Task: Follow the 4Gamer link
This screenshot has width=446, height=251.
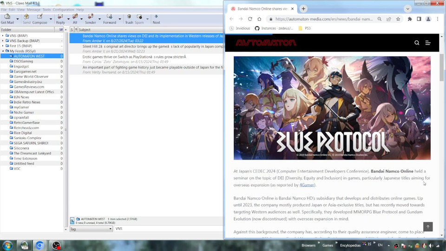Action: click(x=307, y=185)
